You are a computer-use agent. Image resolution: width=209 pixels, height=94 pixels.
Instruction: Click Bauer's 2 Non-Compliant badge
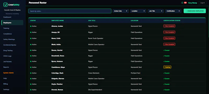[169, 38]
